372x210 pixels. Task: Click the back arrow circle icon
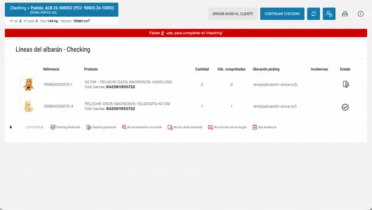(360, 14)
